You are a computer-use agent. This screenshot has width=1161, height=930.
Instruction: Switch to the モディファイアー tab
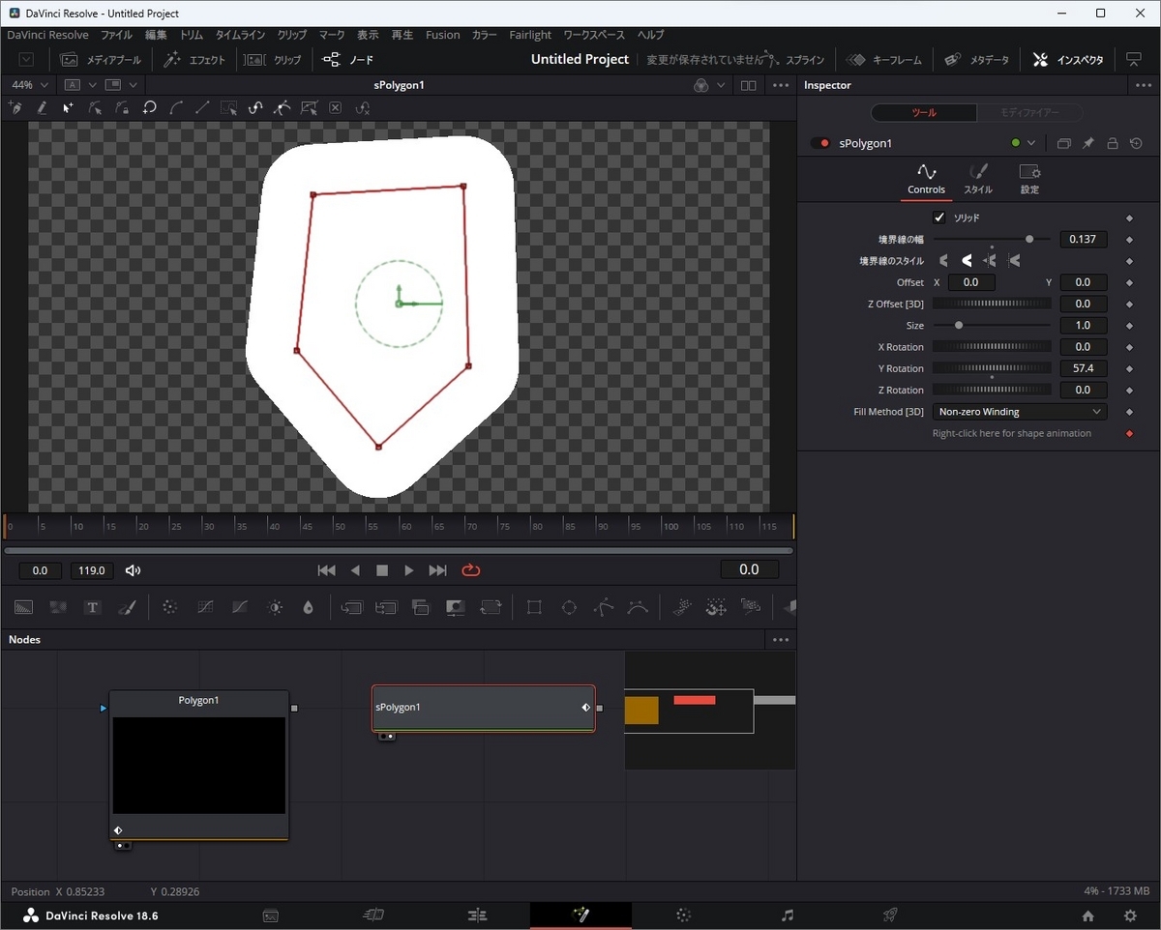[1028, 113]
